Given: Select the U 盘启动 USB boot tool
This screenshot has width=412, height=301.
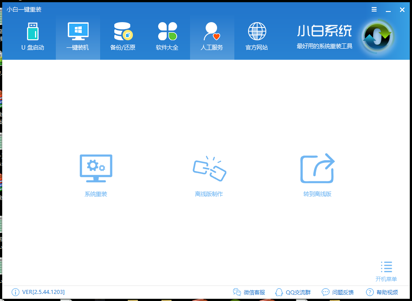Looking at the screenshot, I should click(x=32, y=35).
